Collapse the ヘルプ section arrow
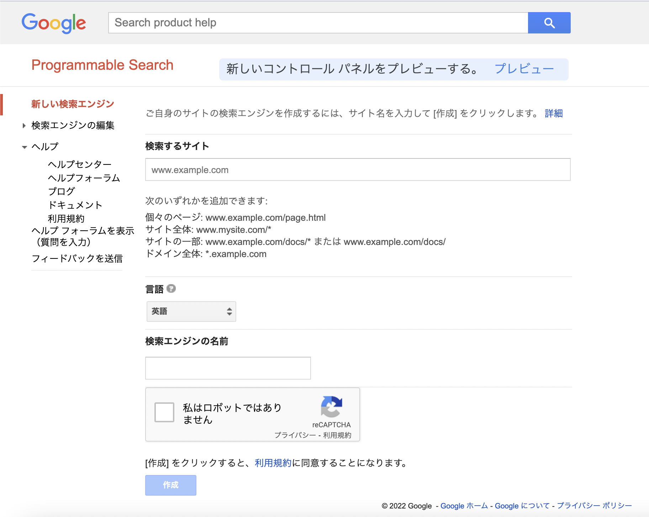649x517 pixels. coord(24,147)
